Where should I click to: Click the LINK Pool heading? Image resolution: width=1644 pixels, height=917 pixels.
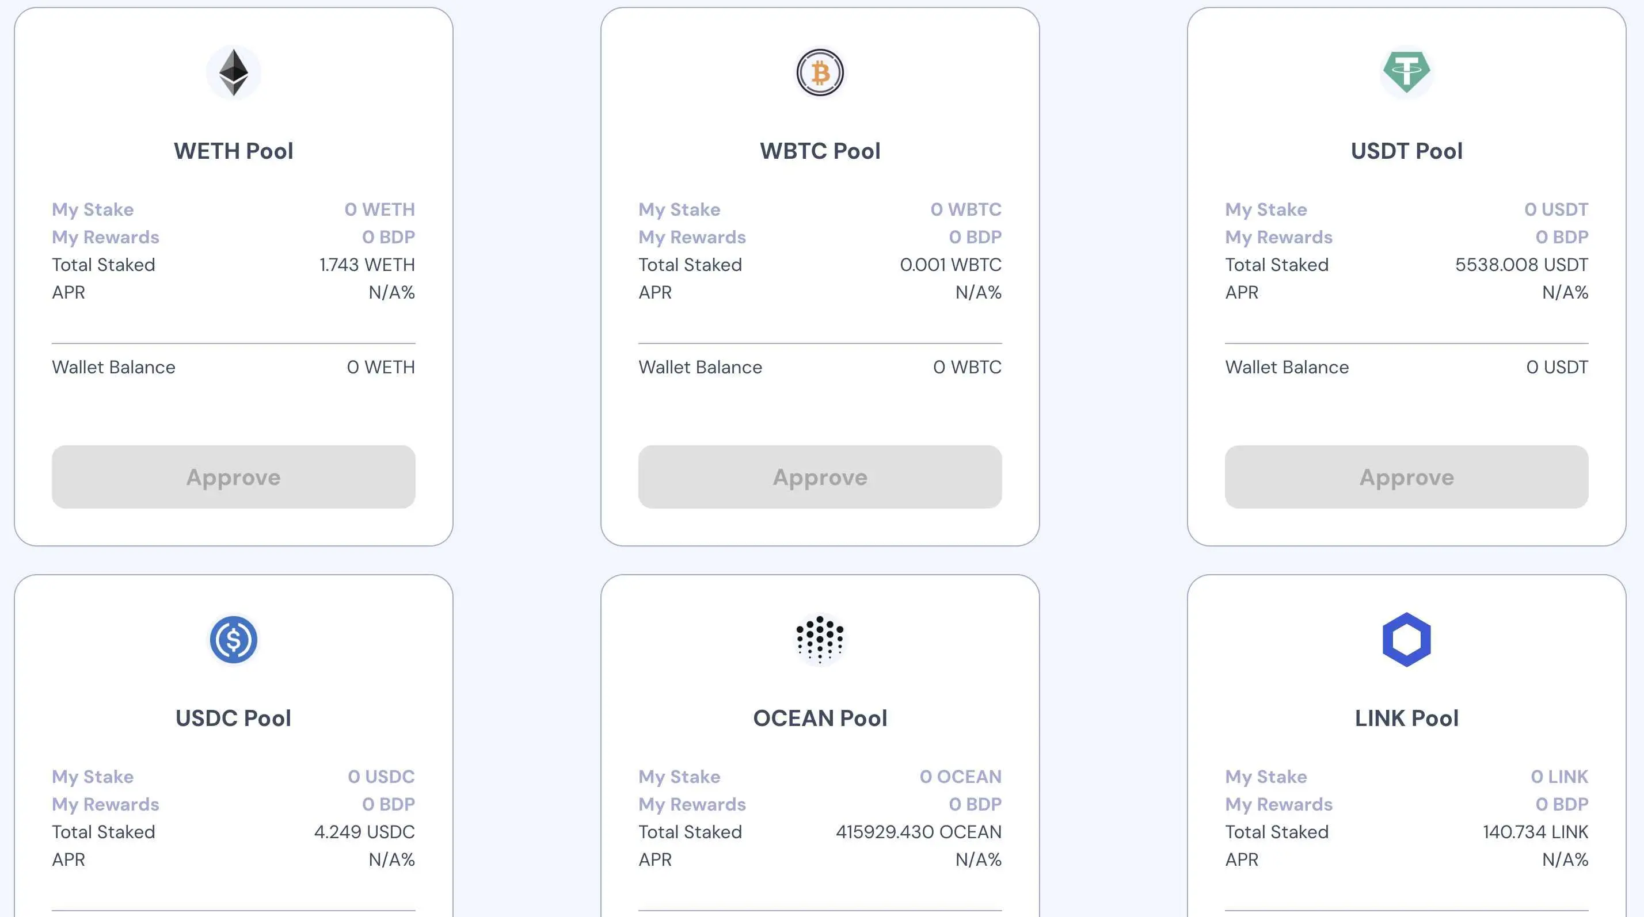pyautogui.click(x=1406, y=718)
